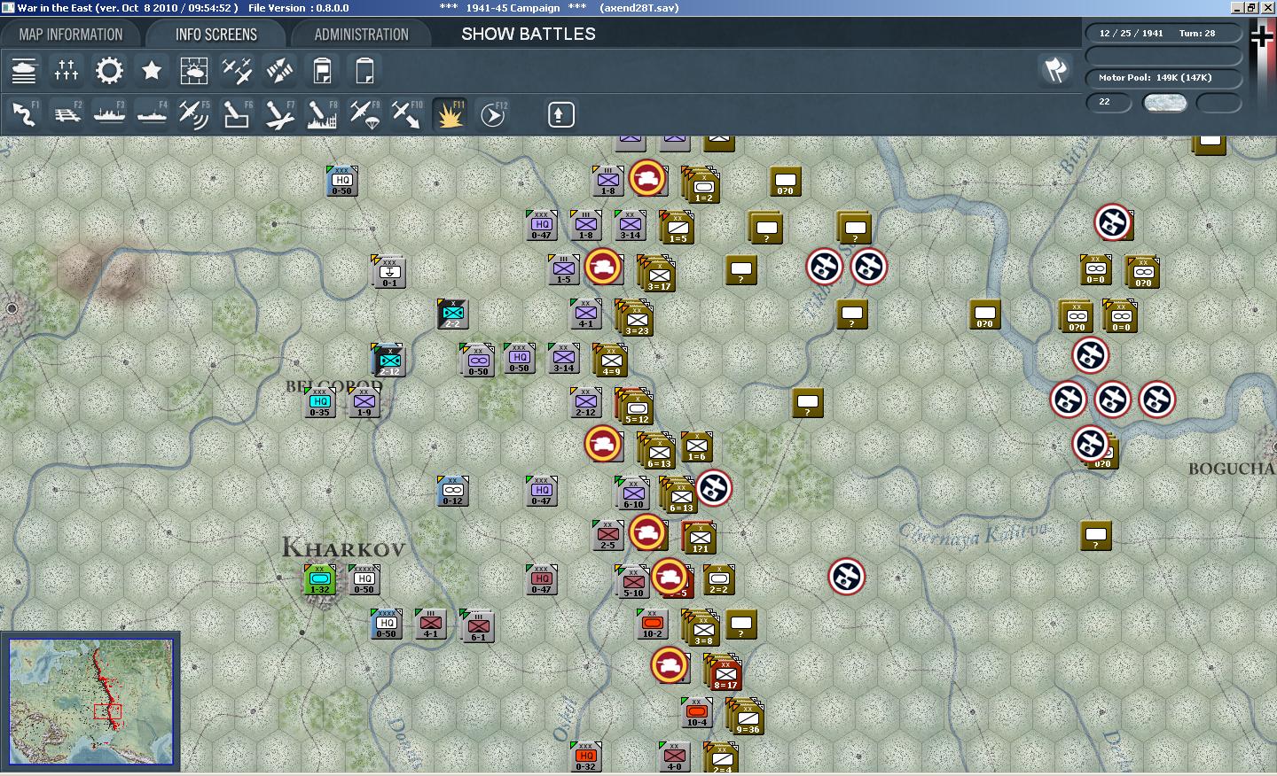
Task: Select the Soviet 3=17 stack
Action: click(x=658, y=275)
